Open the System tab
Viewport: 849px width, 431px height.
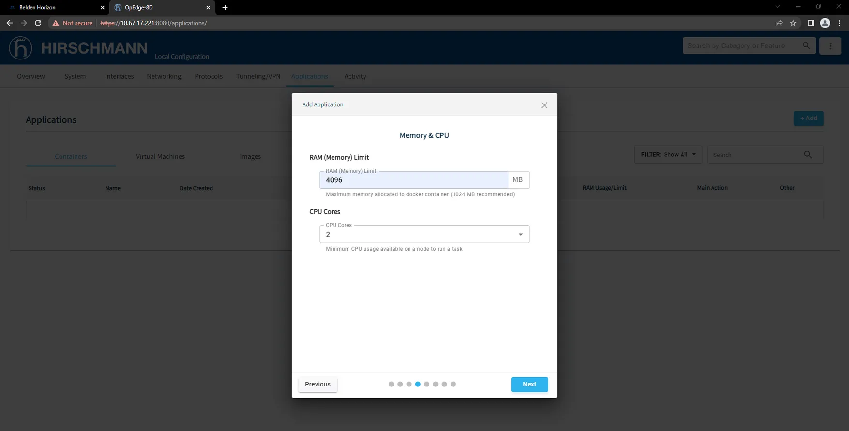[x=75, y=76]
